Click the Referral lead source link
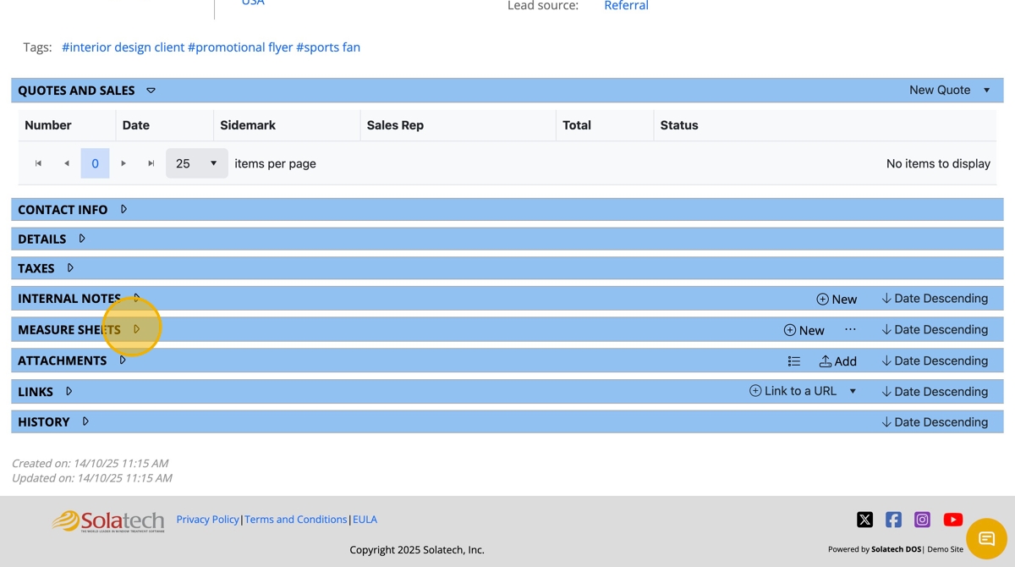Image resolution: width=1015 pixels, height=567 pixels. 626,6
